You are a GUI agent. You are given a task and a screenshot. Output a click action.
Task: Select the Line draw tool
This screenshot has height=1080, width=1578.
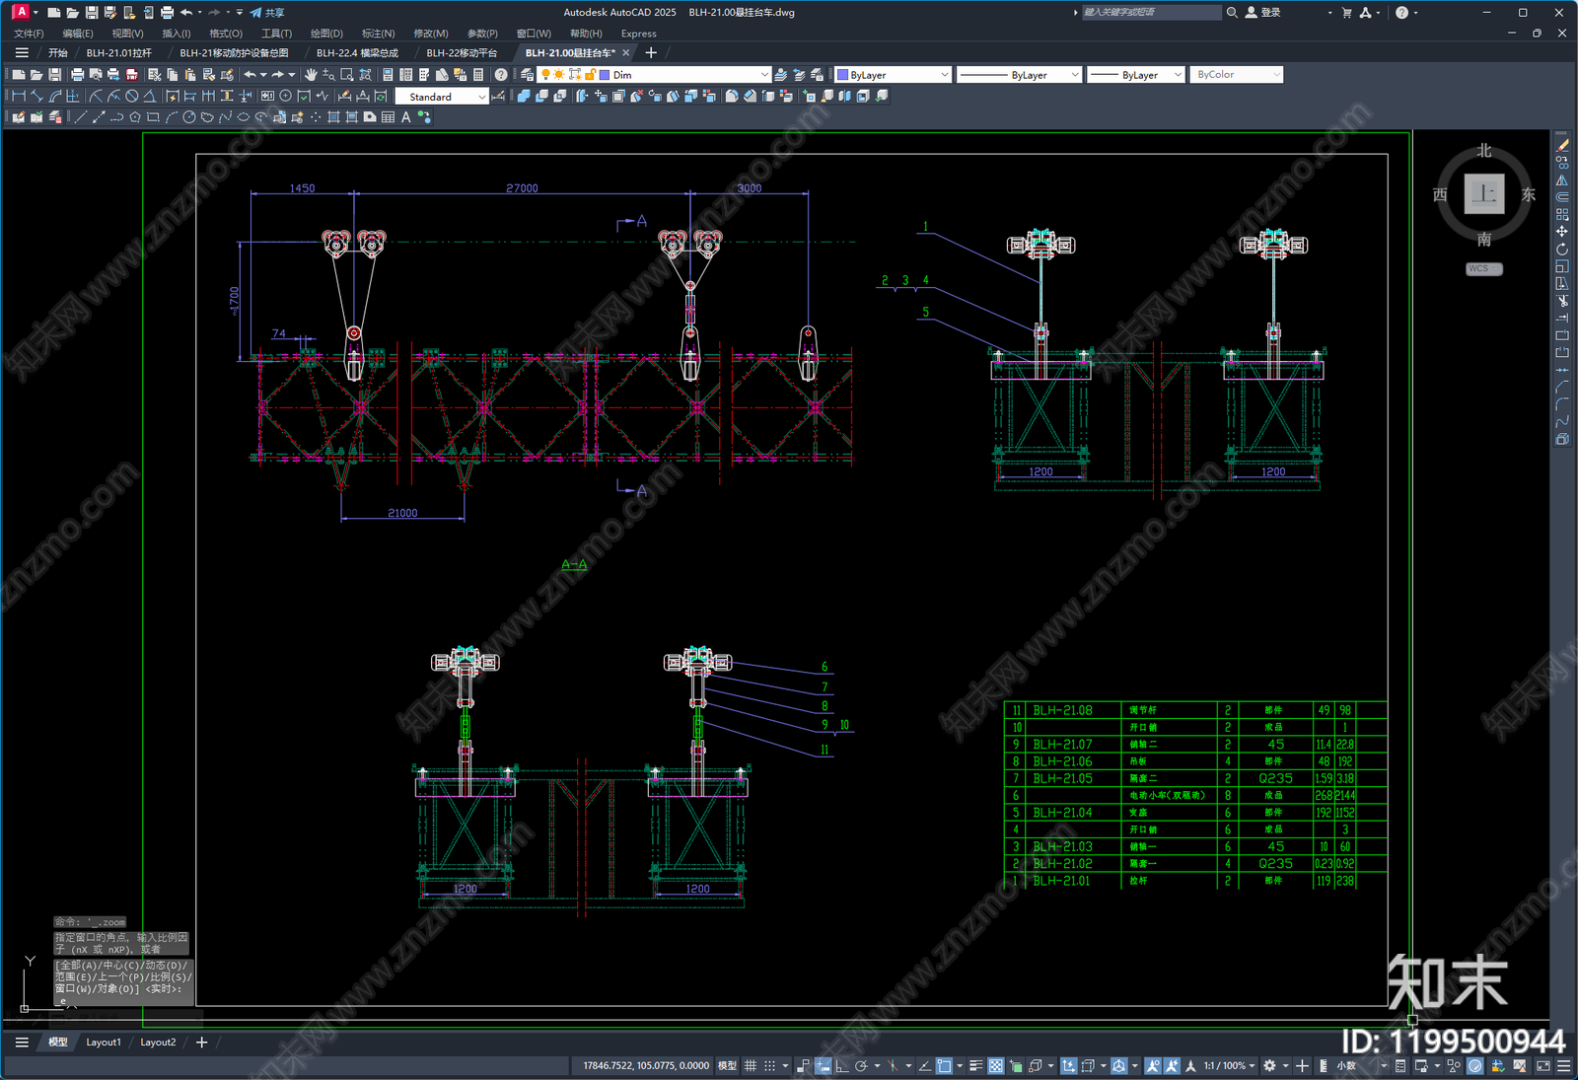81,117
